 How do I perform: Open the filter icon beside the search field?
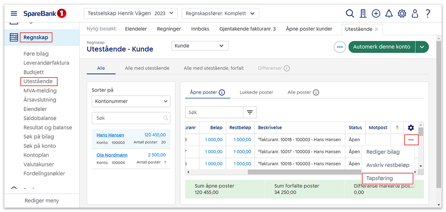[x=250, y=112]
